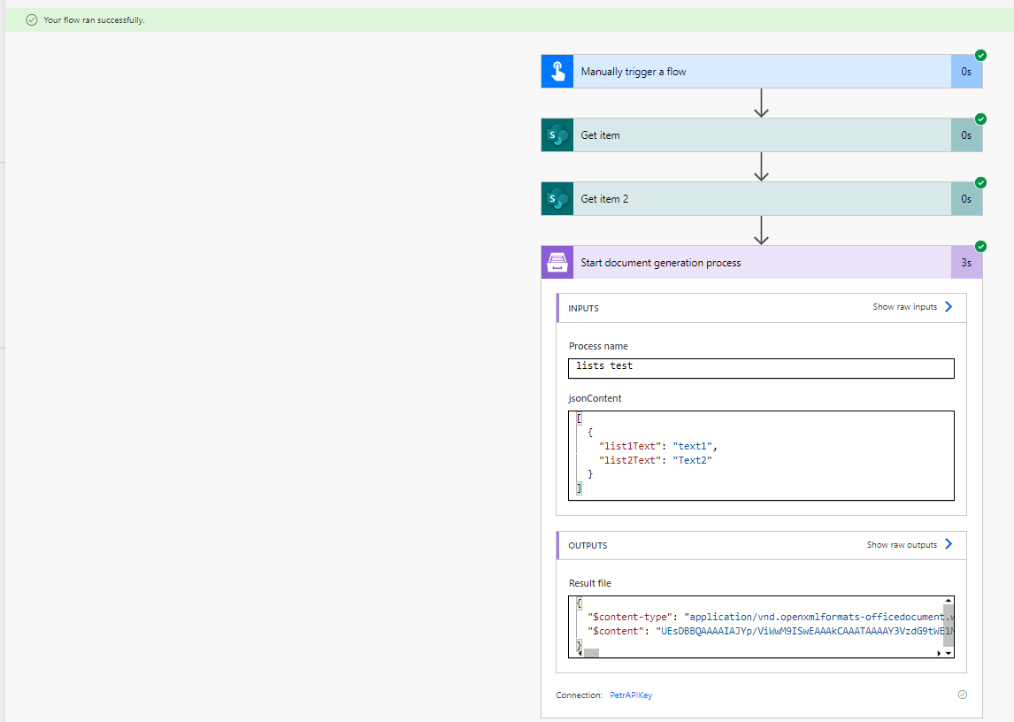The image size is (1014, 722).
Task: Open the PetrAPIKey connection link
Action: (631, 695)
